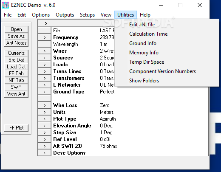This screenshot has height=172, width=221.
Task: Click the Ground Type value Perfect
Action: (x=107, y=92)
